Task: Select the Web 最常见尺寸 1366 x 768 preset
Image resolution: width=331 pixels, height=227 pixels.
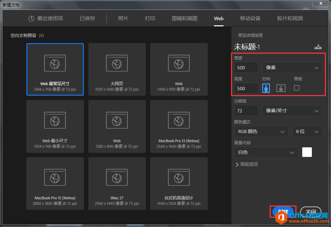Action: point(55,69)
